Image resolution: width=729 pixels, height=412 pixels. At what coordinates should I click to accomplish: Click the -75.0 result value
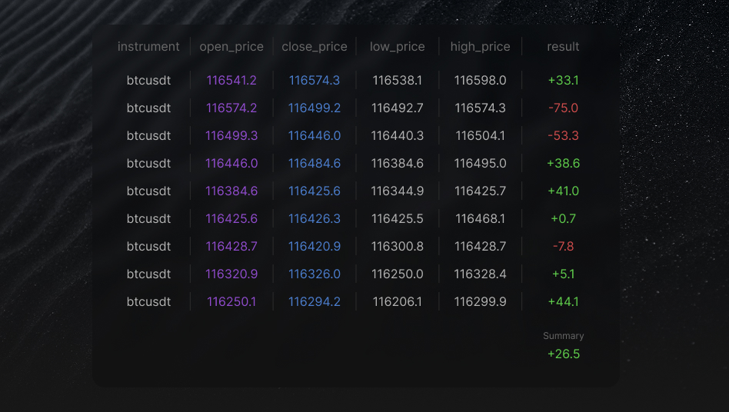tap(563, 108)
